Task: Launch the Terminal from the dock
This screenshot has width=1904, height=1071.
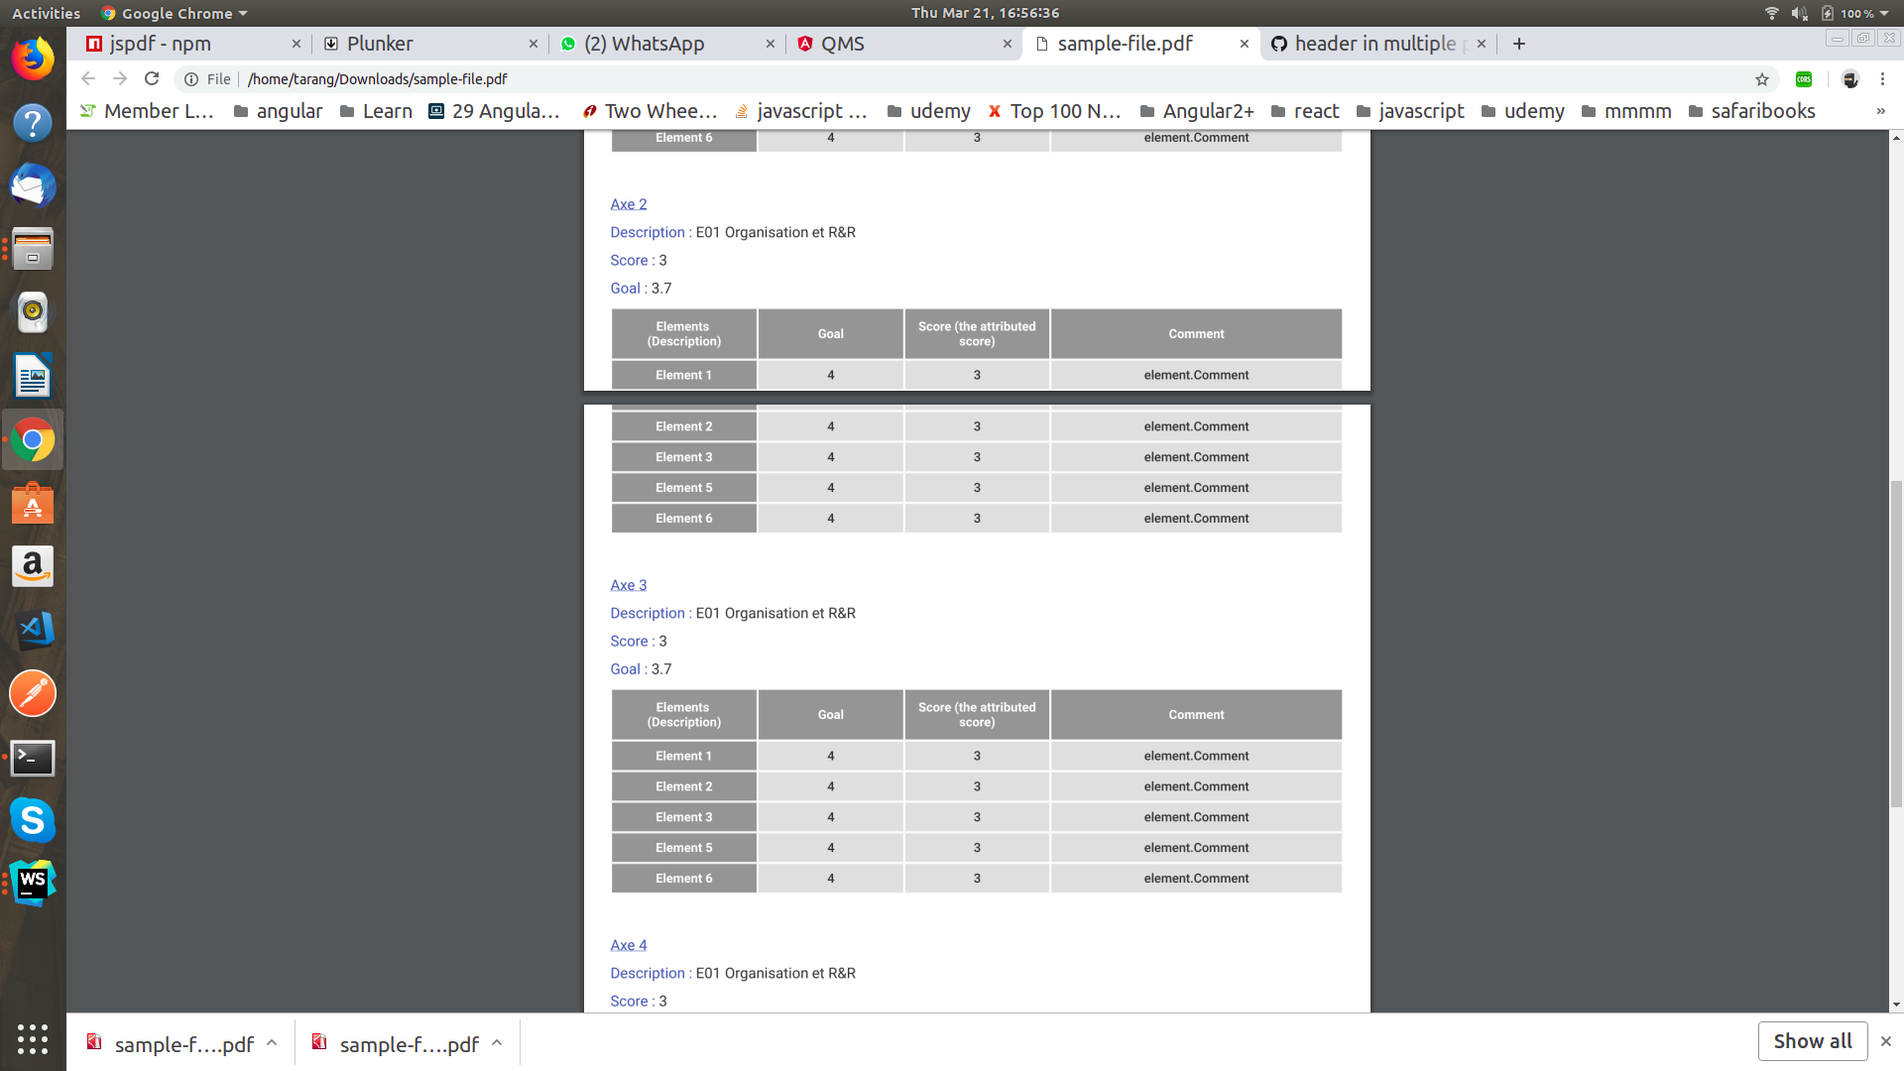Action: pos(33,758)
